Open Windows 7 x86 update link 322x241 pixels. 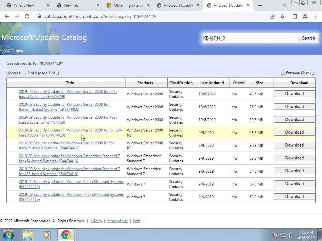(x=71, y=184)
